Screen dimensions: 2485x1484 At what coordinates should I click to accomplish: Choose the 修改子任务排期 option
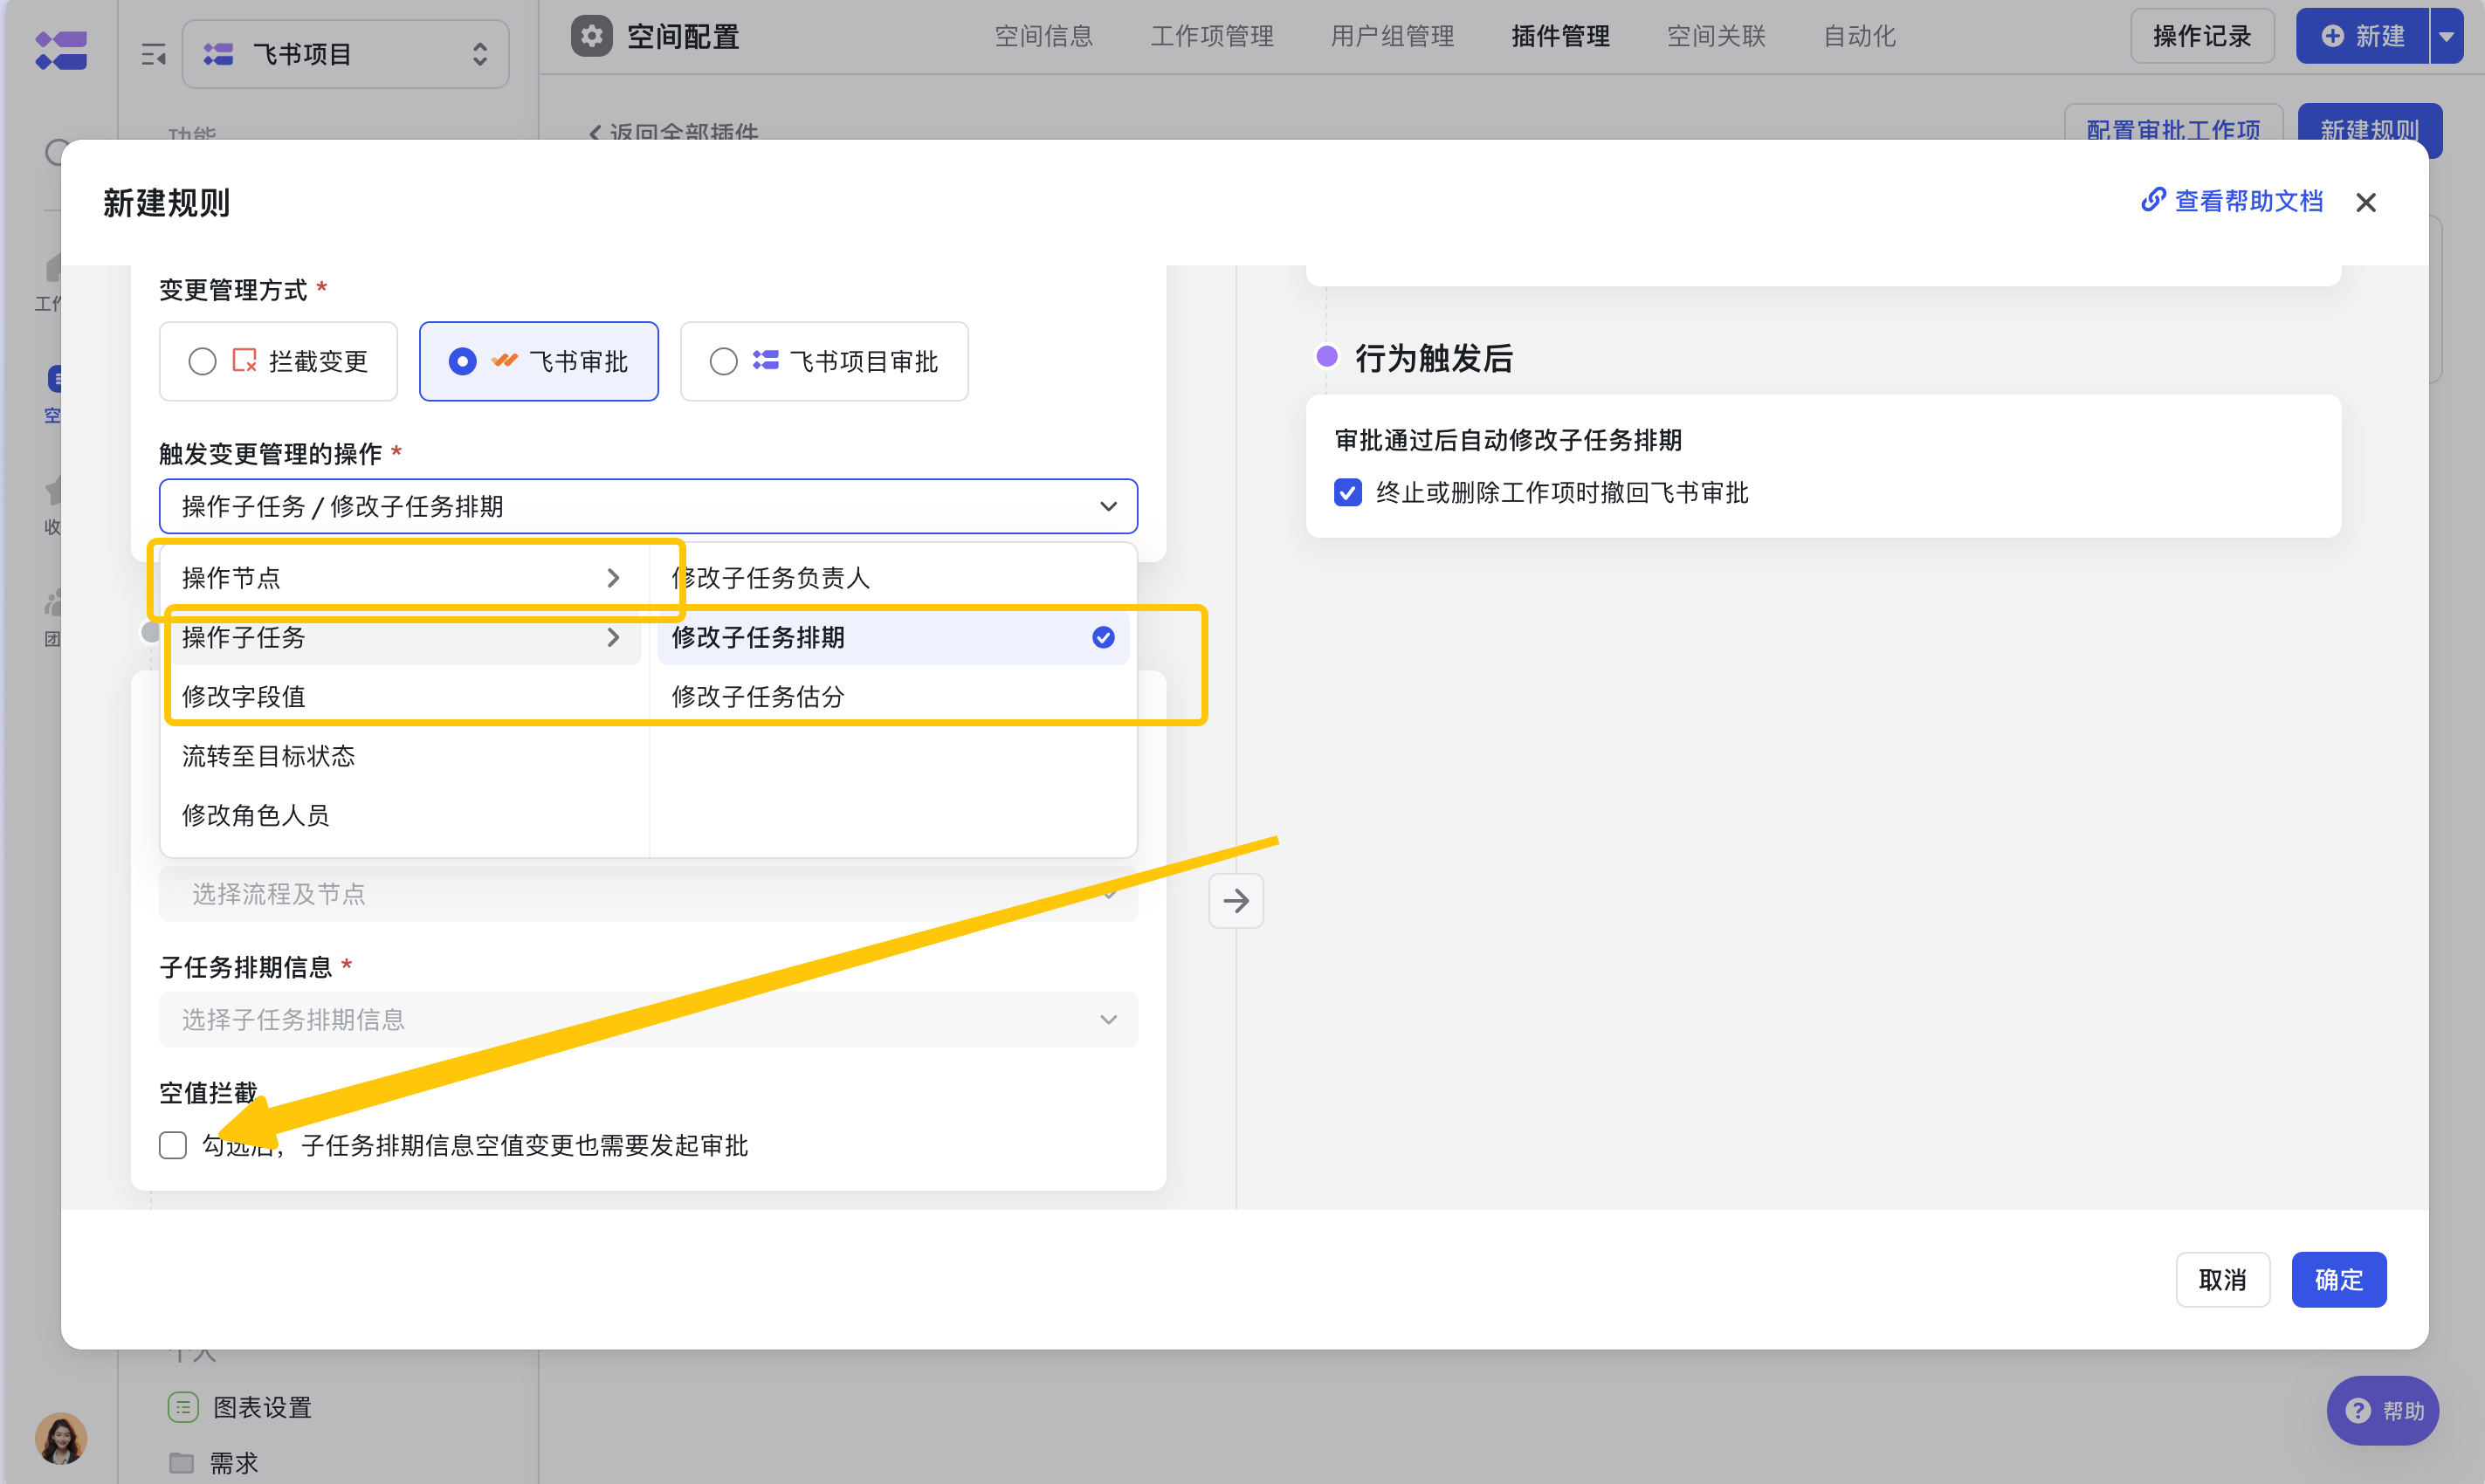tap(893, 637)
